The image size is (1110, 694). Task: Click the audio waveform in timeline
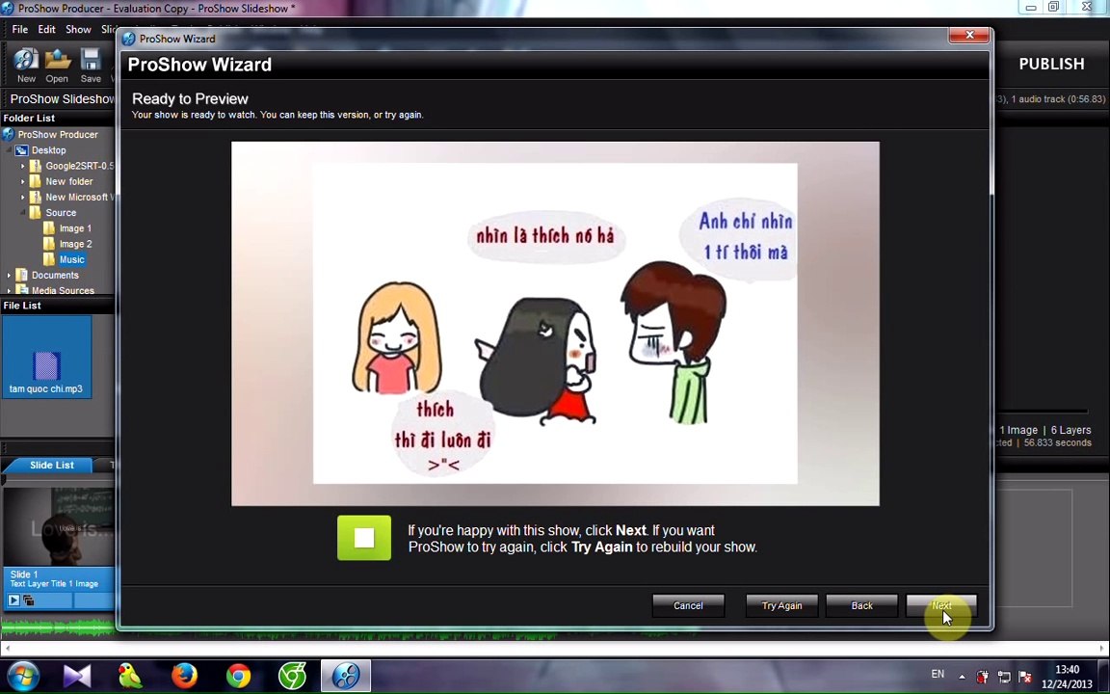(x=58, y=626)
